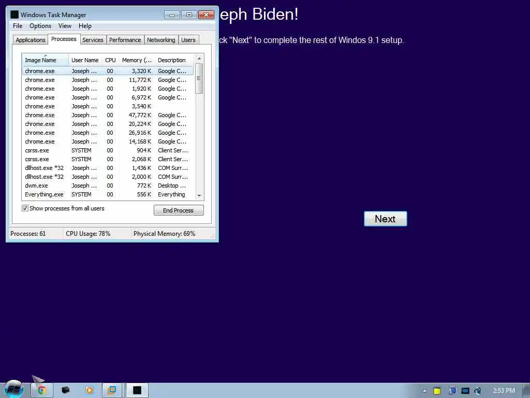Screen dimensions: 530x398
Task: Click the overlapping squares taskbar icon
Action: [112, 390]
